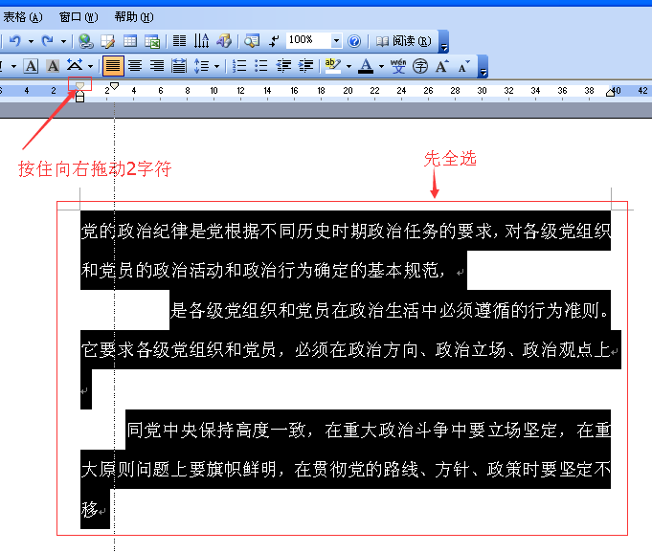Grow font with the larger A icon

click(x=441, y=66)
